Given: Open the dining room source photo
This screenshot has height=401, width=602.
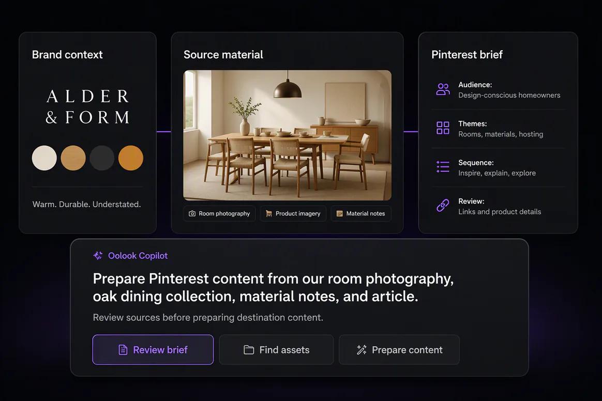Looking at the screenshot, I should (x=287, y=135).
